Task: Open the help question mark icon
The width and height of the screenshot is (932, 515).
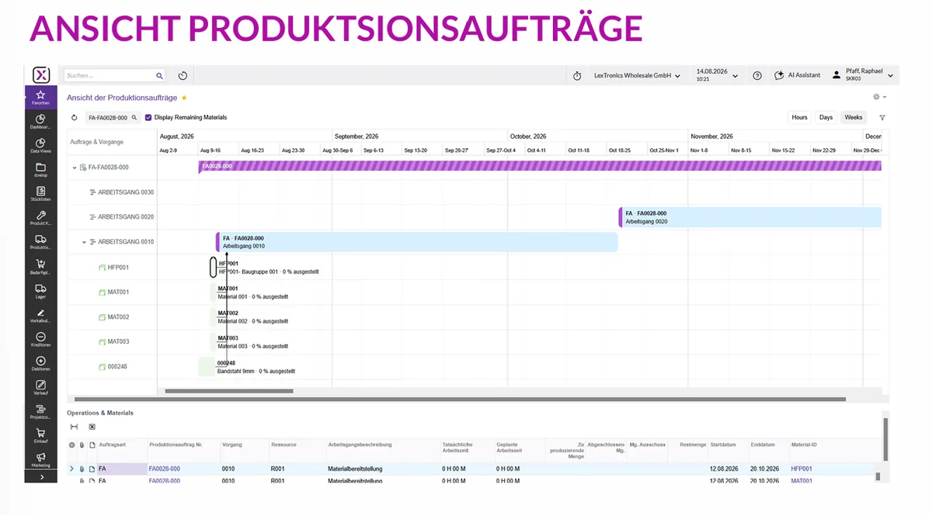Action: tap(757, 75)
